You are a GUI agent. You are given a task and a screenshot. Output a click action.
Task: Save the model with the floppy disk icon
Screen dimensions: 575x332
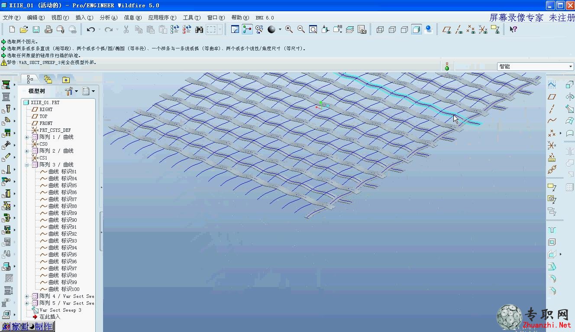tap(36, 29)
